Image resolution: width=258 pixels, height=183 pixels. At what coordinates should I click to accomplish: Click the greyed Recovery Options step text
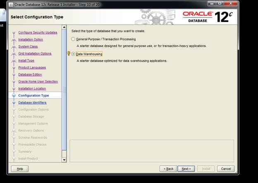coord(31,131)
